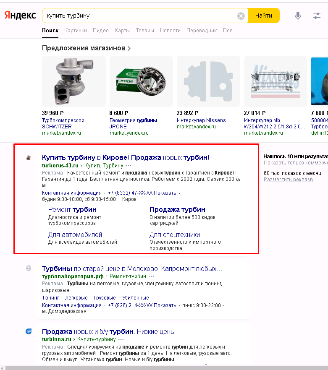This screenshot has width=328, height=370.
Task: Open the Продажа новых и б/у турбин result
Action: [x=109, y=331]
